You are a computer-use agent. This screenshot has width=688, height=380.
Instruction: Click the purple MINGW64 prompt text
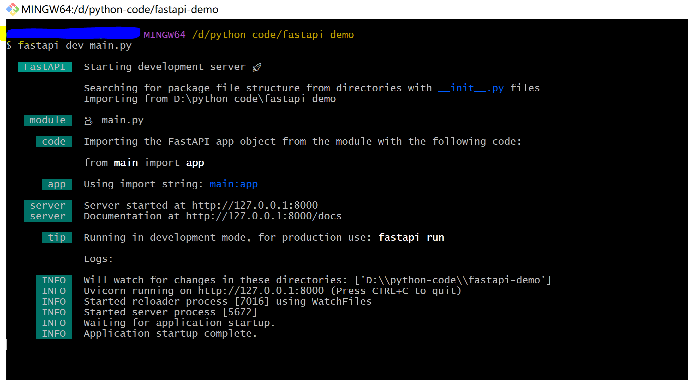(164, 35)
